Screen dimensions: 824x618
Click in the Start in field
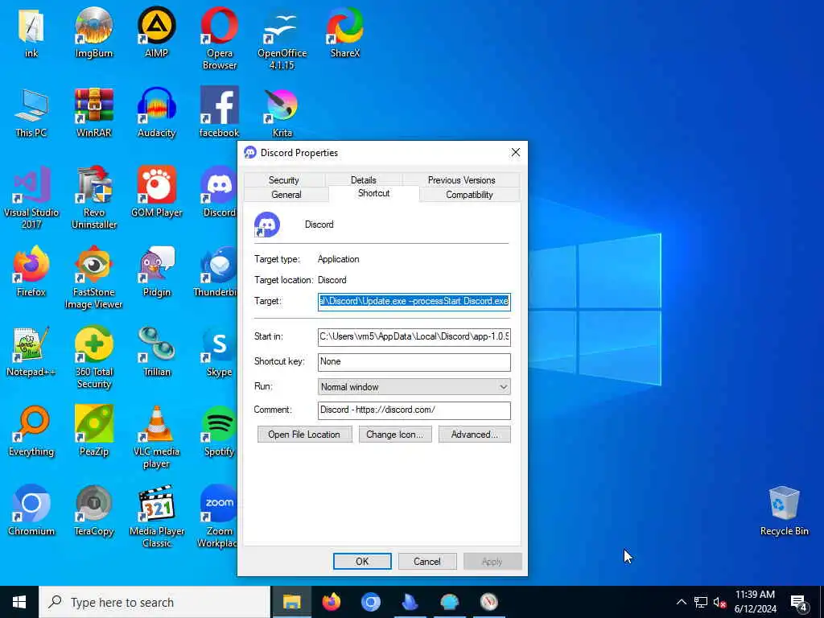point(414,337)
